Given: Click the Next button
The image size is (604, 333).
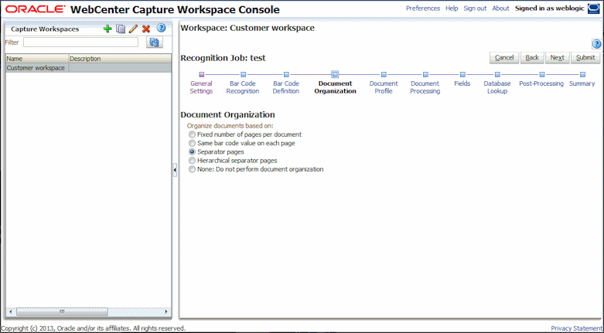Looking at the screenshot, I should click(x=557, y=58).
